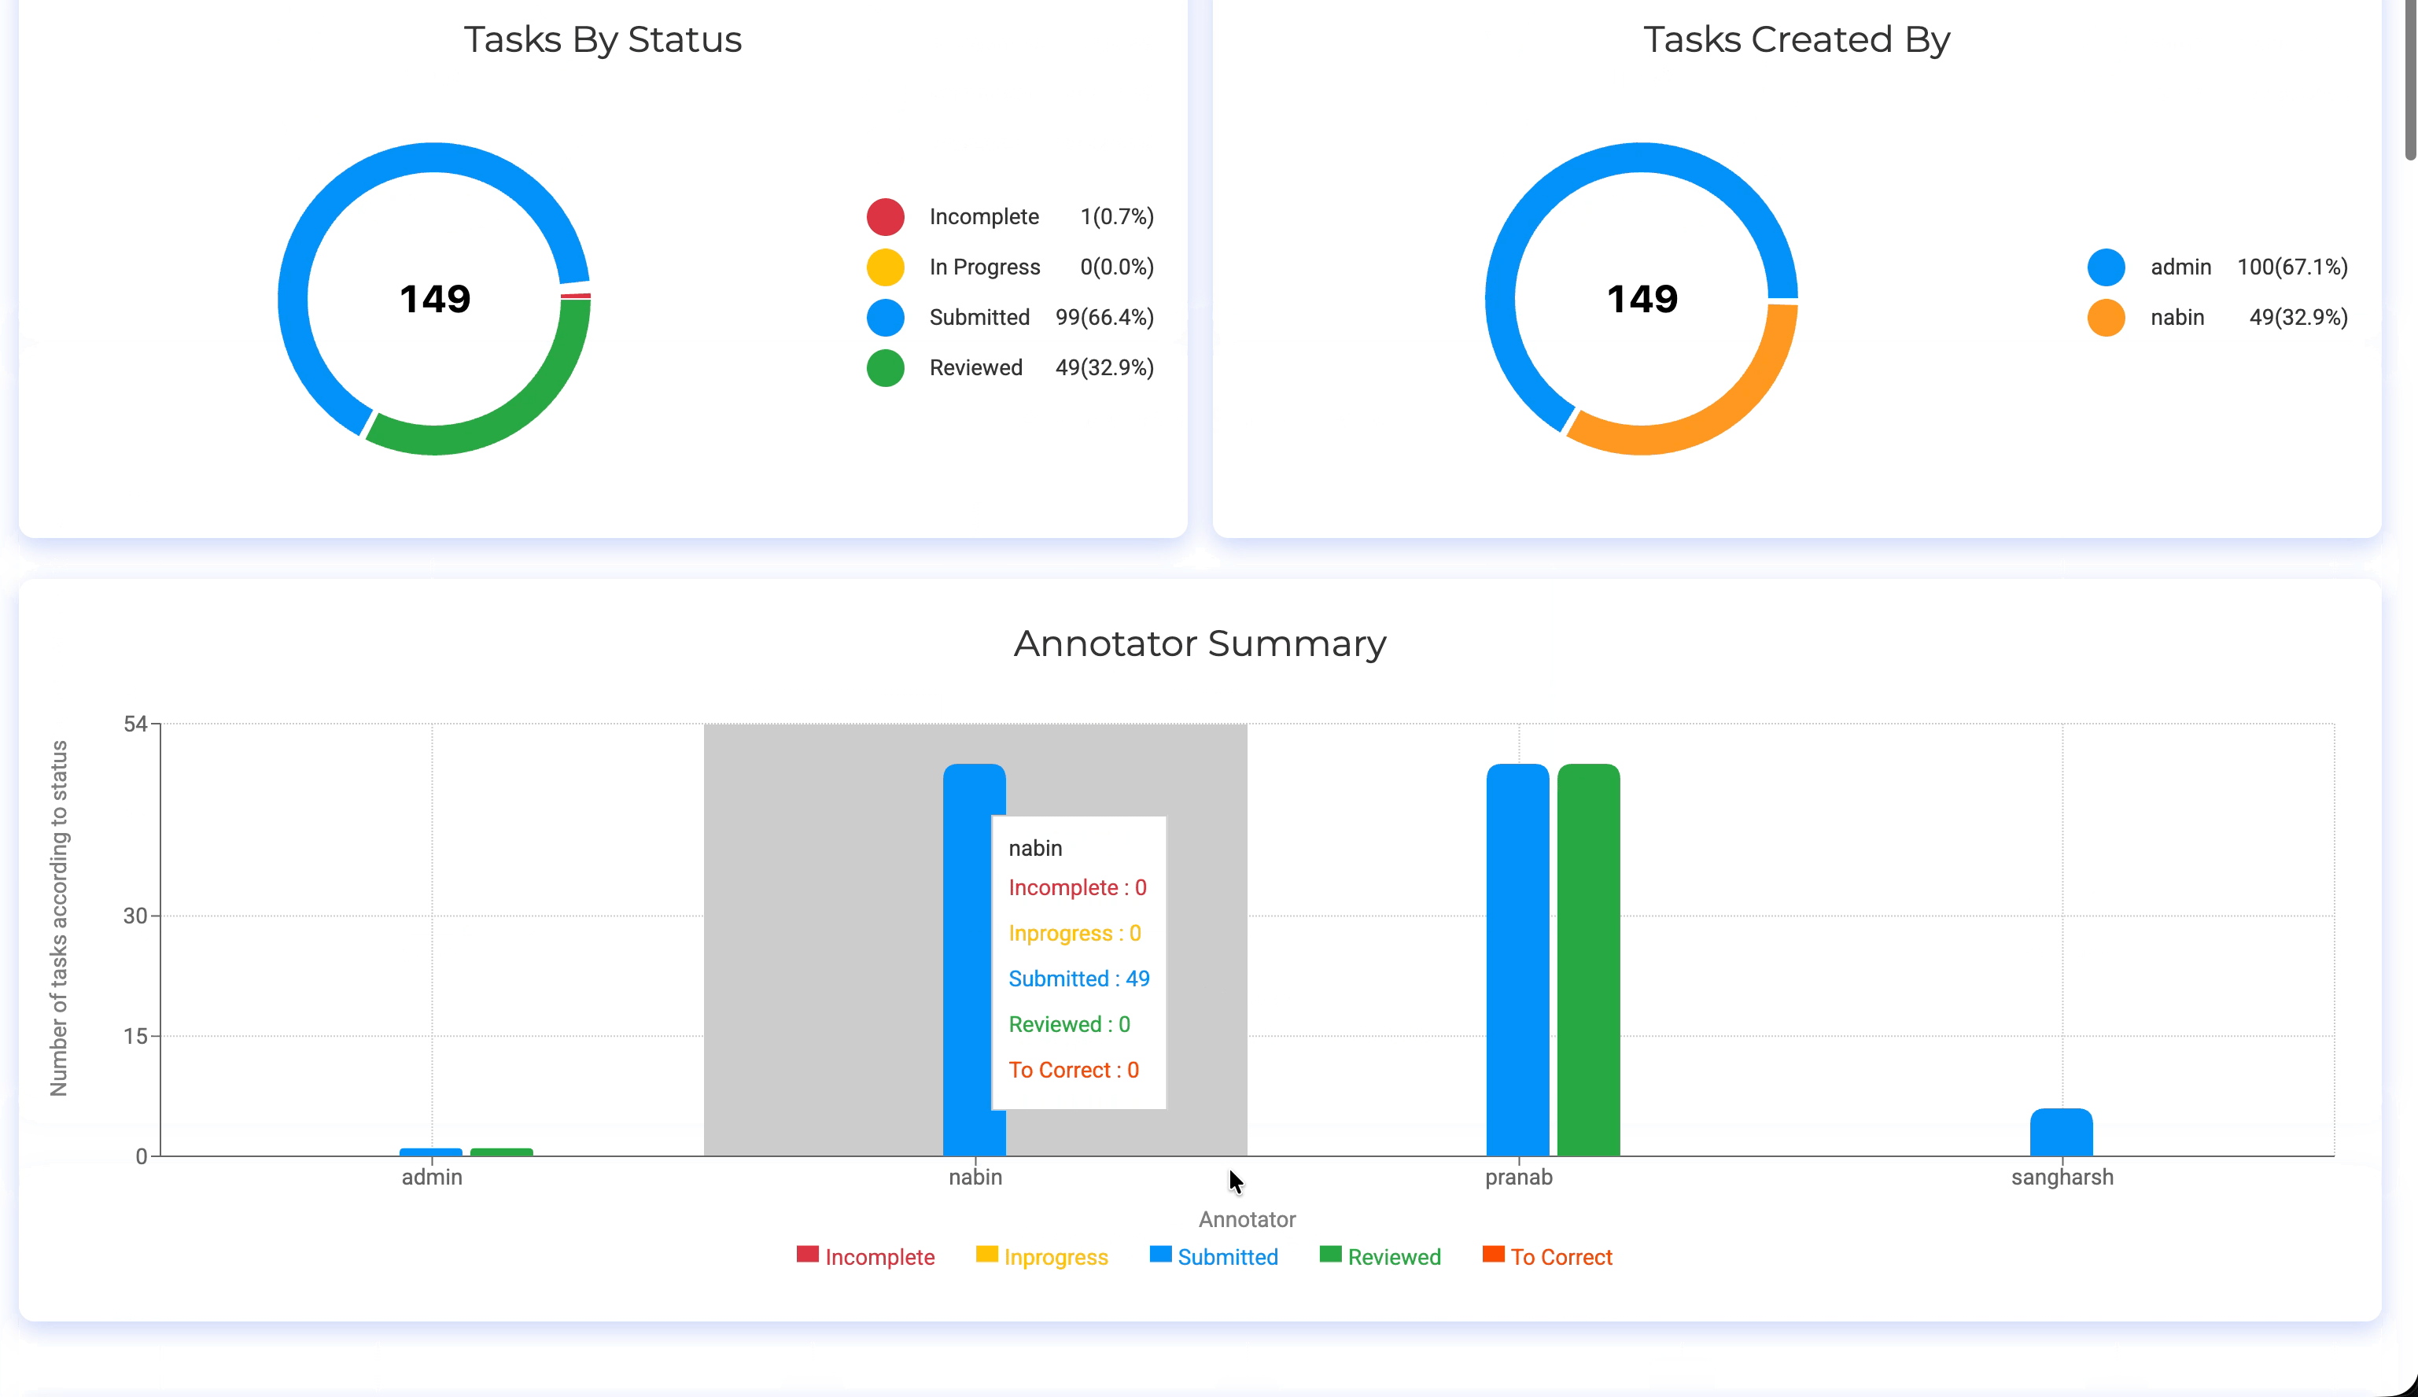This screenshot has height=1397, width=2418.
Task: Click the admin label on chart axis
Action: (432, 1178)
